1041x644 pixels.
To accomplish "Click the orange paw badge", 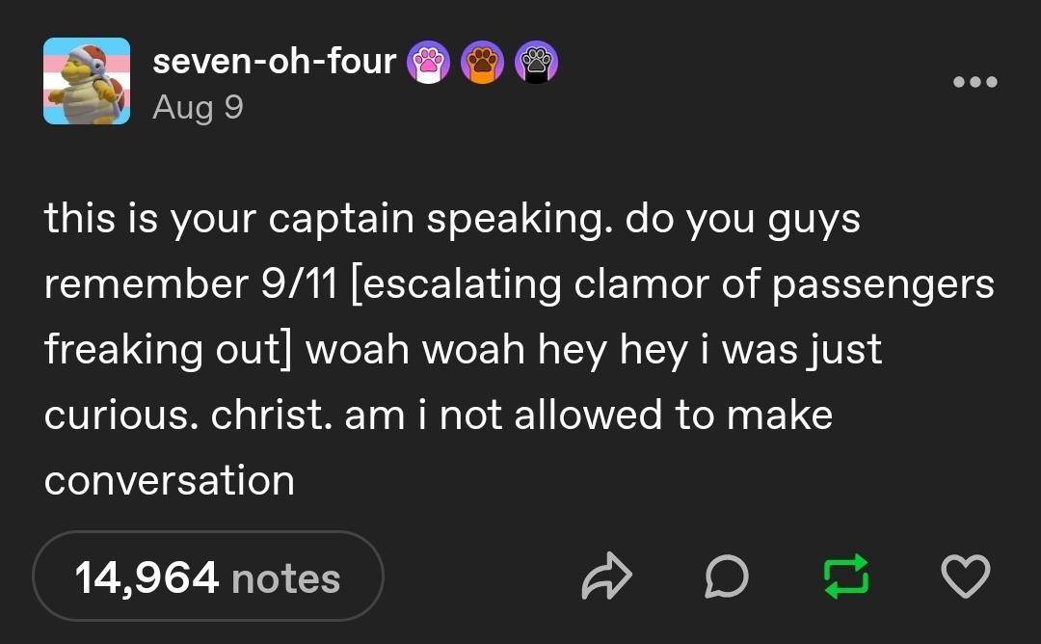I will [x=481, y=63].
